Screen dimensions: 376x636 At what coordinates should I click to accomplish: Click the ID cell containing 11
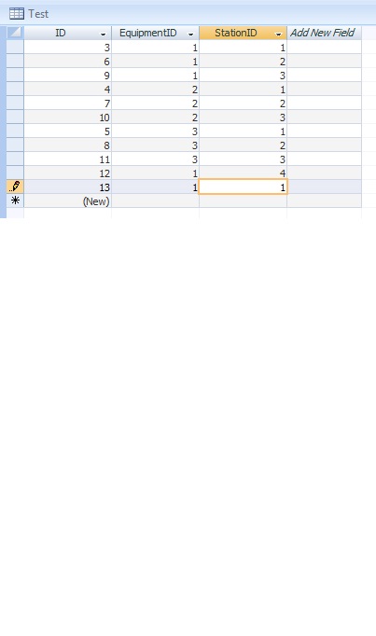(x=68, y=159)
